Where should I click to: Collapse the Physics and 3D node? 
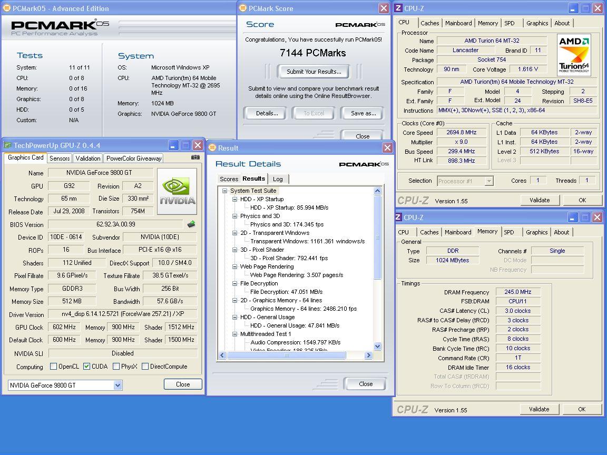pos(234,216)
